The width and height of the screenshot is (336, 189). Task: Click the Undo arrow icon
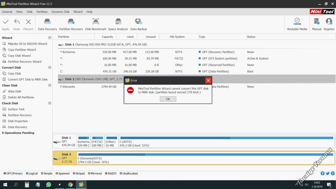[17, 22]
